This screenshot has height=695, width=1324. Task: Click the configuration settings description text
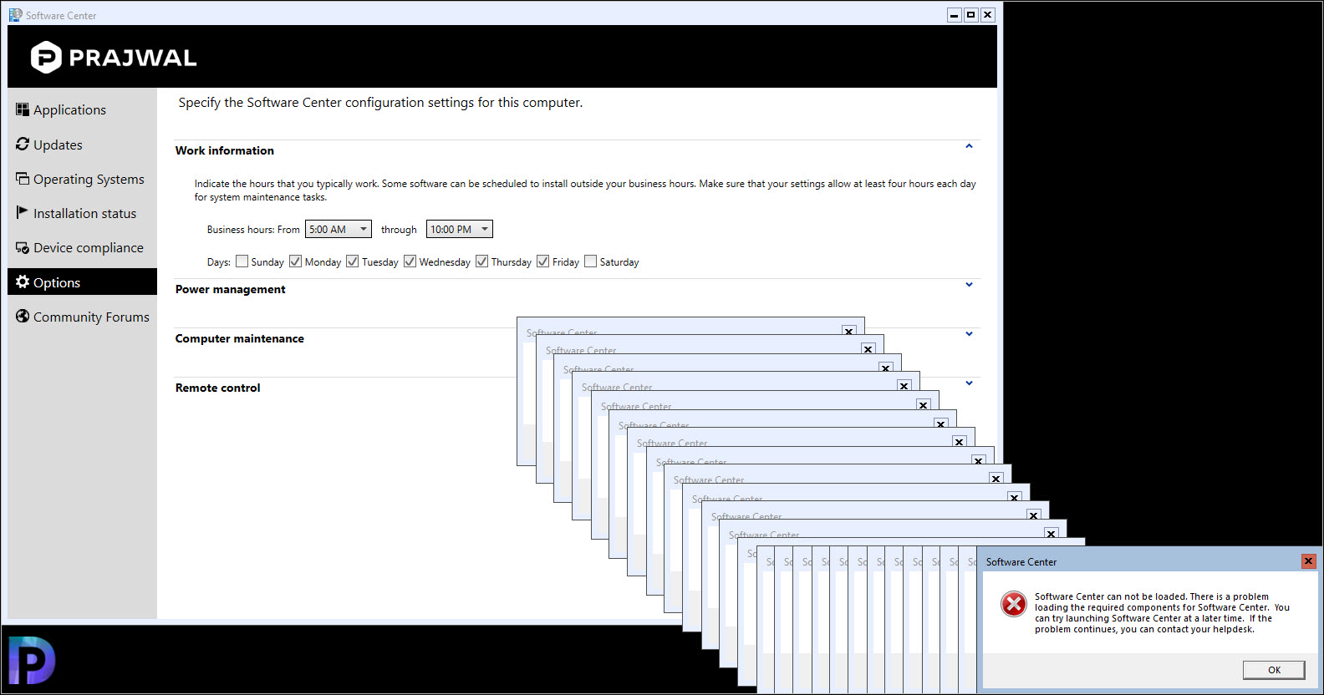pos(380,103)
